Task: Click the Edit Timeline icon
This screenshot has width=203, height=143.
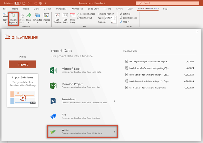Action: (x=57, y=15)
